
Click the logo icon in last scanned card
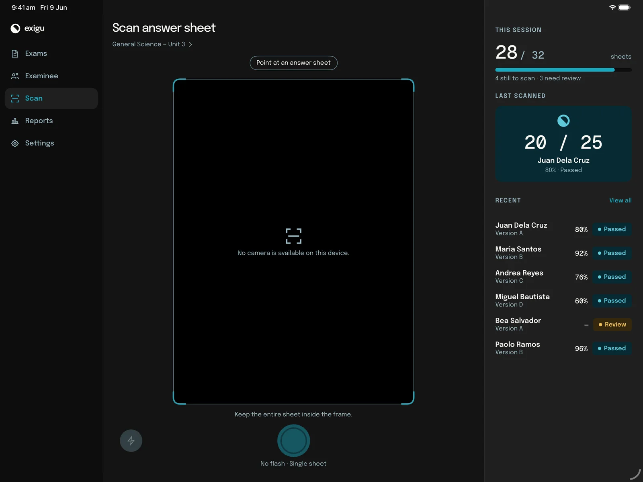point(563,120)
